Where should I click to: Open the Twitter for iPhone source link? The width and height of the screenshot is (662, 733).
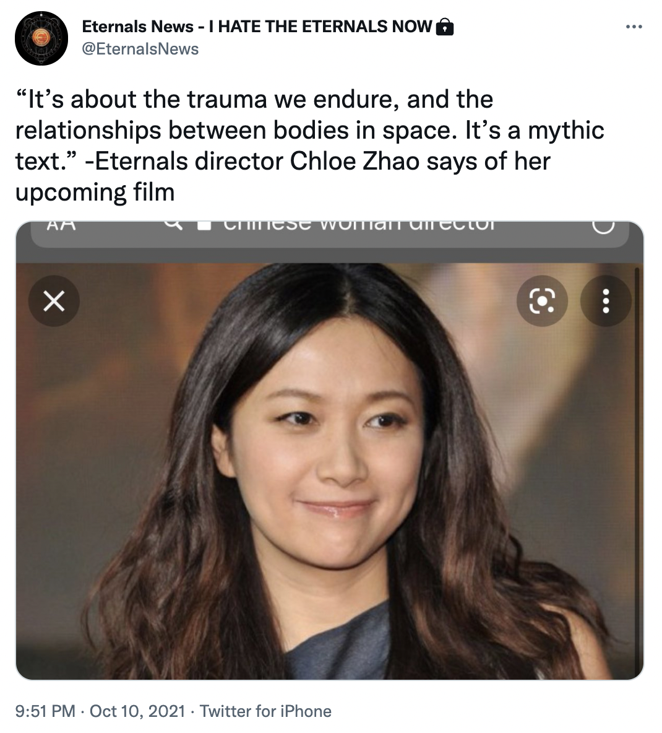point(265,711)
